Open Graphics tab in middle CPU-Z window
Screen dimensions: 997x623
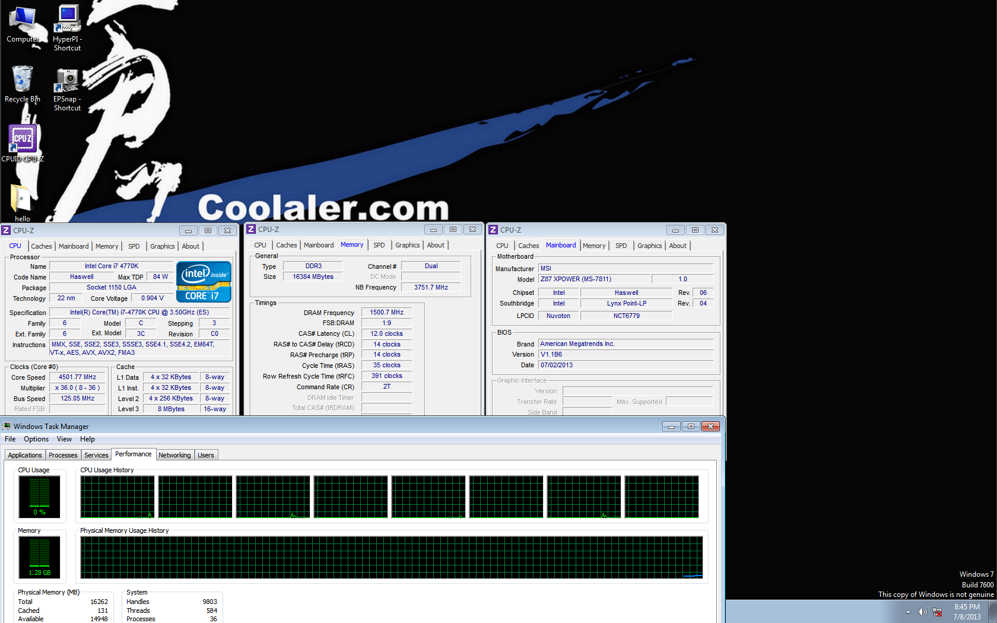[x=408, y=245]
